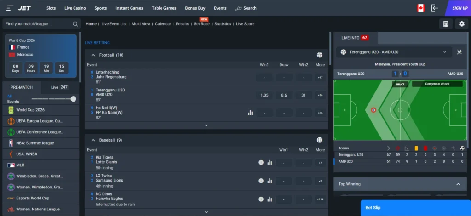Open +16 more markets for Terengganu U20
The image size is (471, 216).
320,96
